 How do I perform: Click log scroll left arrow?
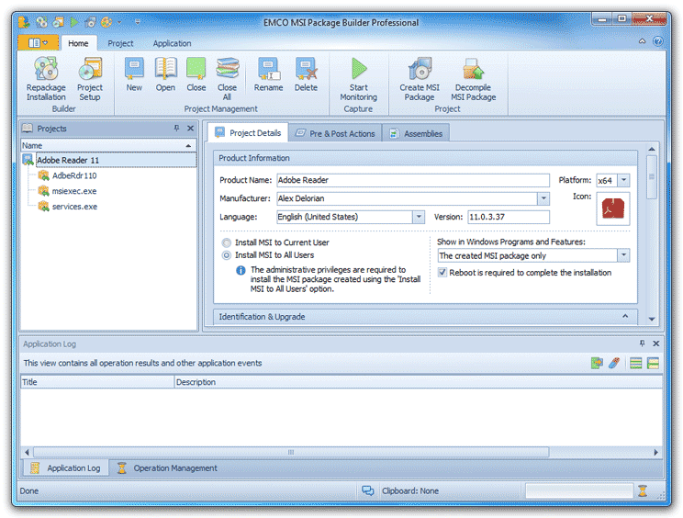click(27, 452)
